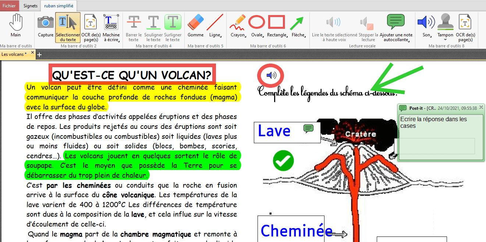
Task: Click the green checkmark stamp
Action: (283, 160)
